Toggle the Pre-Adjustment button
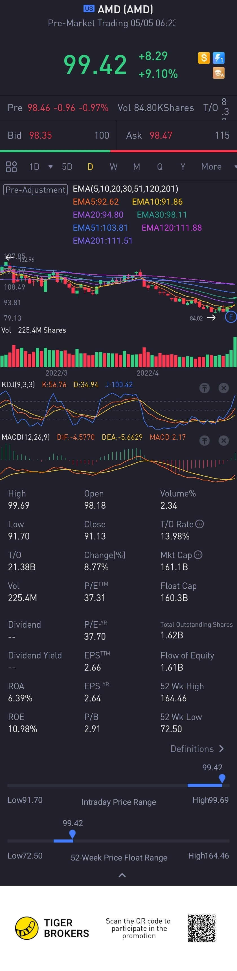 click(35, 190)
